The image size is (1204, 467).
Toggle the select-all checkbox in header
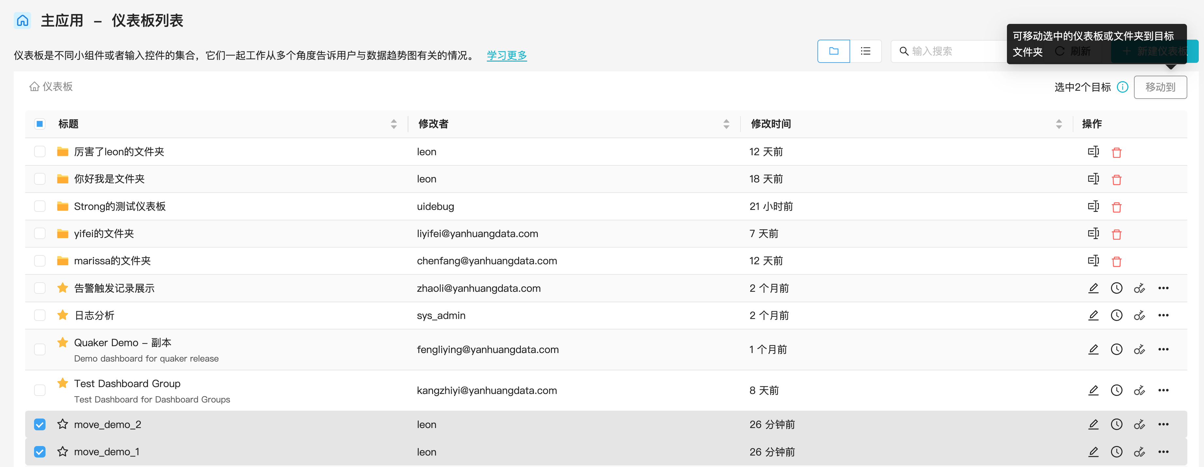tap(40, 124)
